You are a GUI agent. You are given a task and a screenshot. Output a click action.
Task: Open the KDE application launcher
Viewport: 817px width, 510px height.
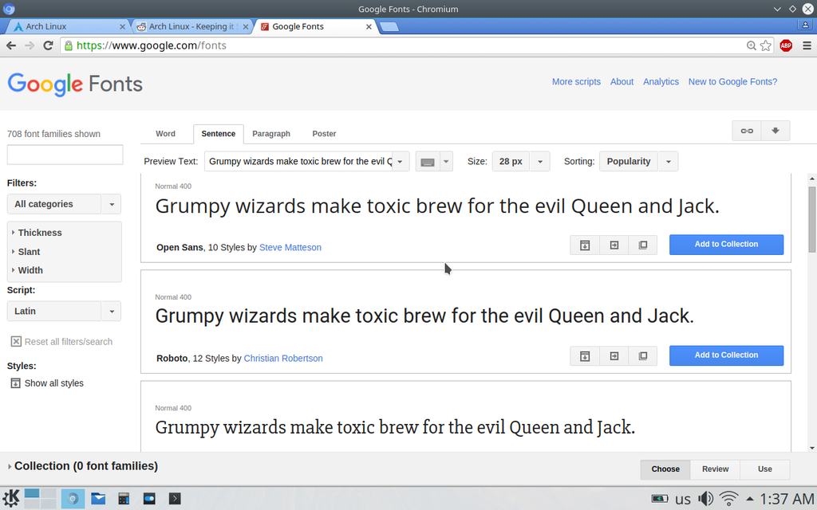[11, 498]
